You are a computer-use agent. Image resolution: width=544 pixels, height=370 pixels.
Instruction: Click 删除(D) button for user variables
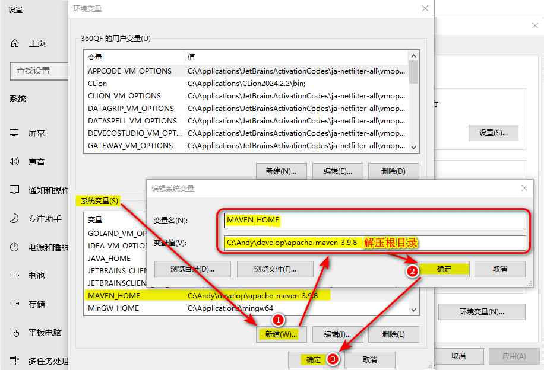point(393,171)
